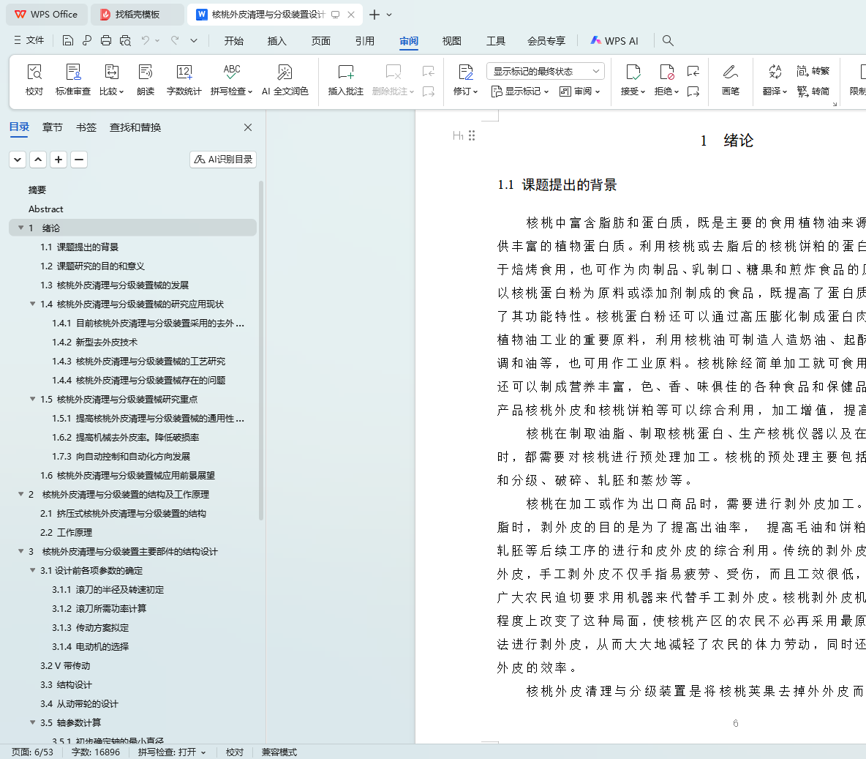Image resolution: width=866 pixels, height=759 pixels.
Task: Click the next change icon right of 拒绝
Action: (x=693, y=91)
